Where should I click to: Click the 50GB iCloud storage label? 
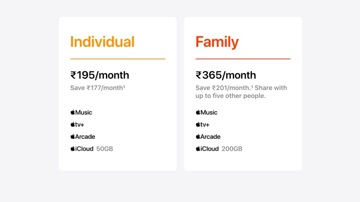(x=104, y=149)
